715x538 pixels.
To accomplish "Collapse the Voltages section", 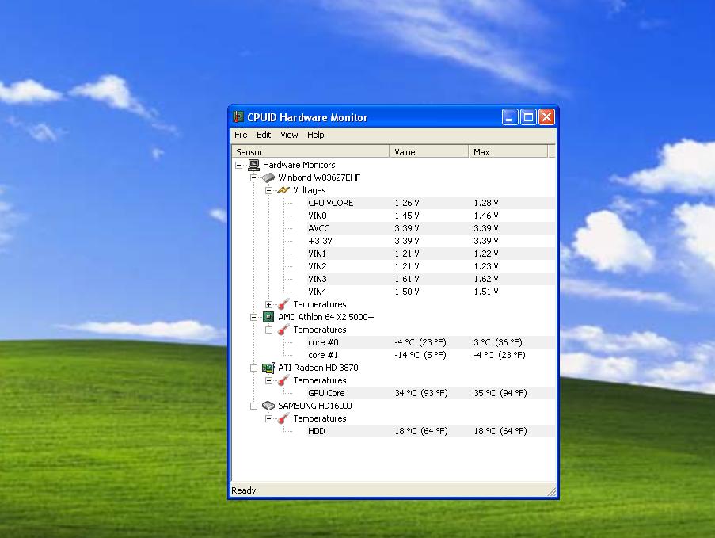I will pos(268,190).
